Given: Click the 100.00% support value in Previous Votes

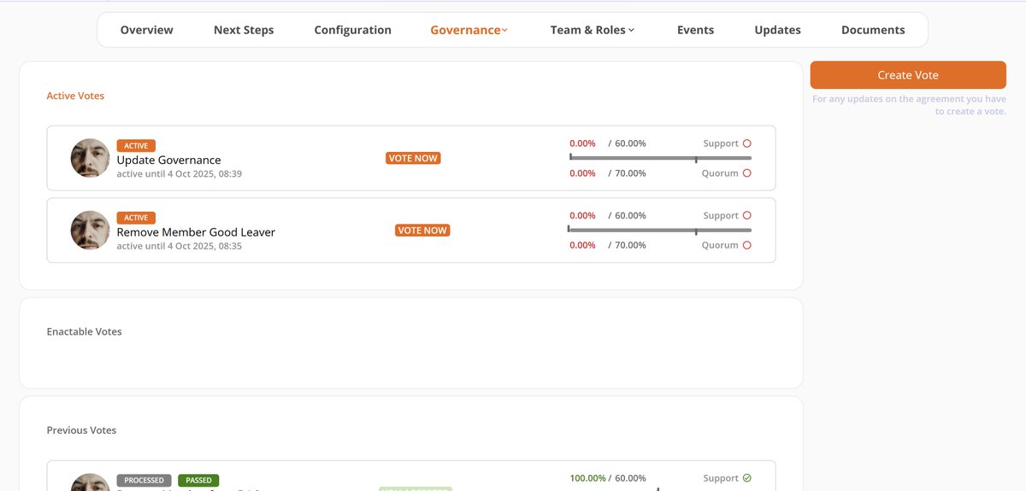Looking at the screenshot, I should (587, 478).
